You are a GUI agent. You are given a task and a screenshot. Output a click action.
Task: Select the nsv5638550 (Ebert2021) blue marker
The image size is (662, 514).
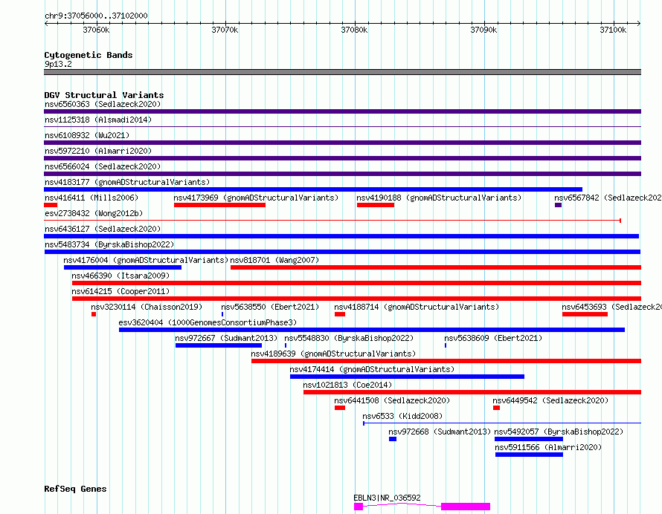(222, 314)
